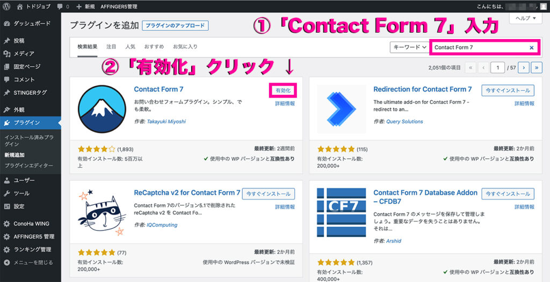Switch to 検索結果 tab
The width and height of the screenshot is (550, 282).
click(x=88, y=47)
